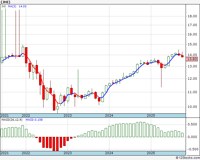Click the rightmost green MACD histogram bar

[x=182, y=135]
